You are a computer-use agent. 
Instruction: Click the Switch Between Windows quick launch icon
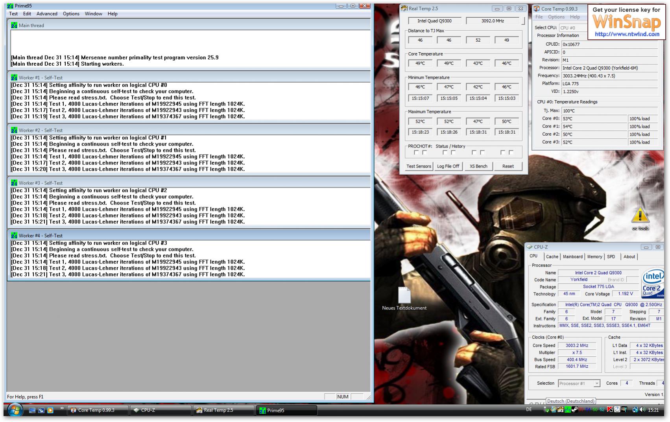coord(41,410)
